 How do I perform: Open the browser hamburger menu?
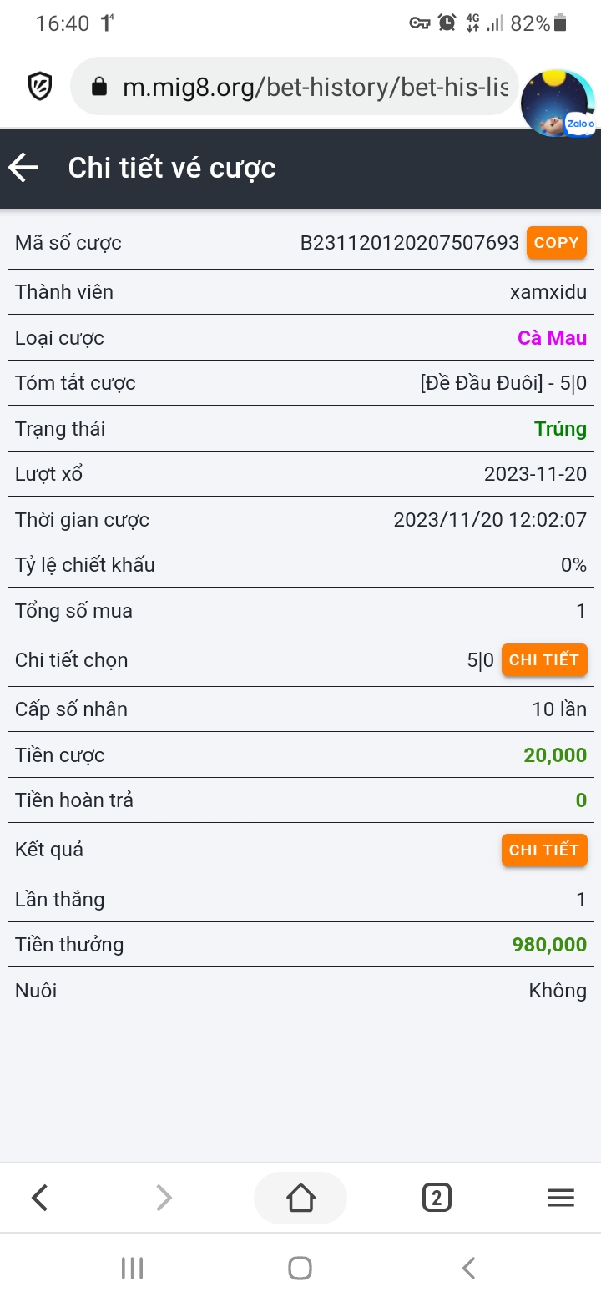[x=560, y=1198]
